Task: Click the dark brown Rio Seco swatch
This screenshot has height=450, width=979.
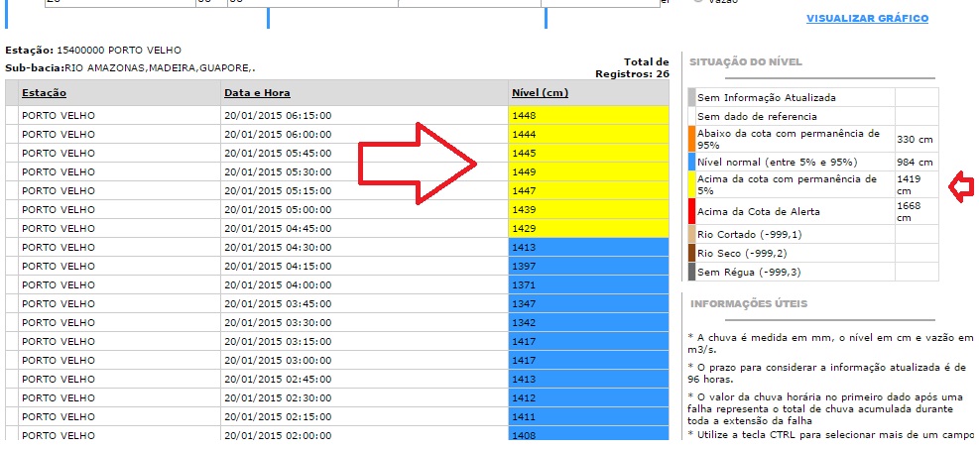Action: point(691,253)
